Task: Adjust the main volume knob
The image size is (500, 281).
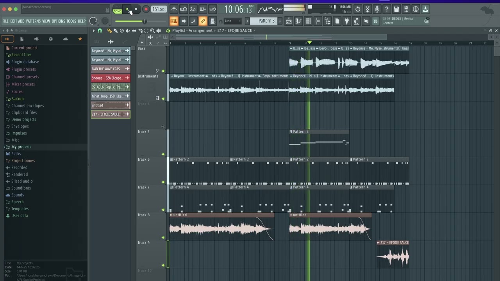Action: point(93,21)
